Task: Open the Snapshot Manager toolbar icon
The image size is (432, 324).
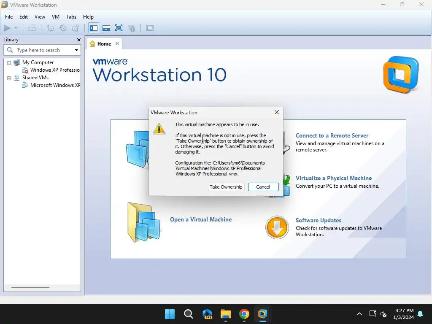Action: point(75,28)
